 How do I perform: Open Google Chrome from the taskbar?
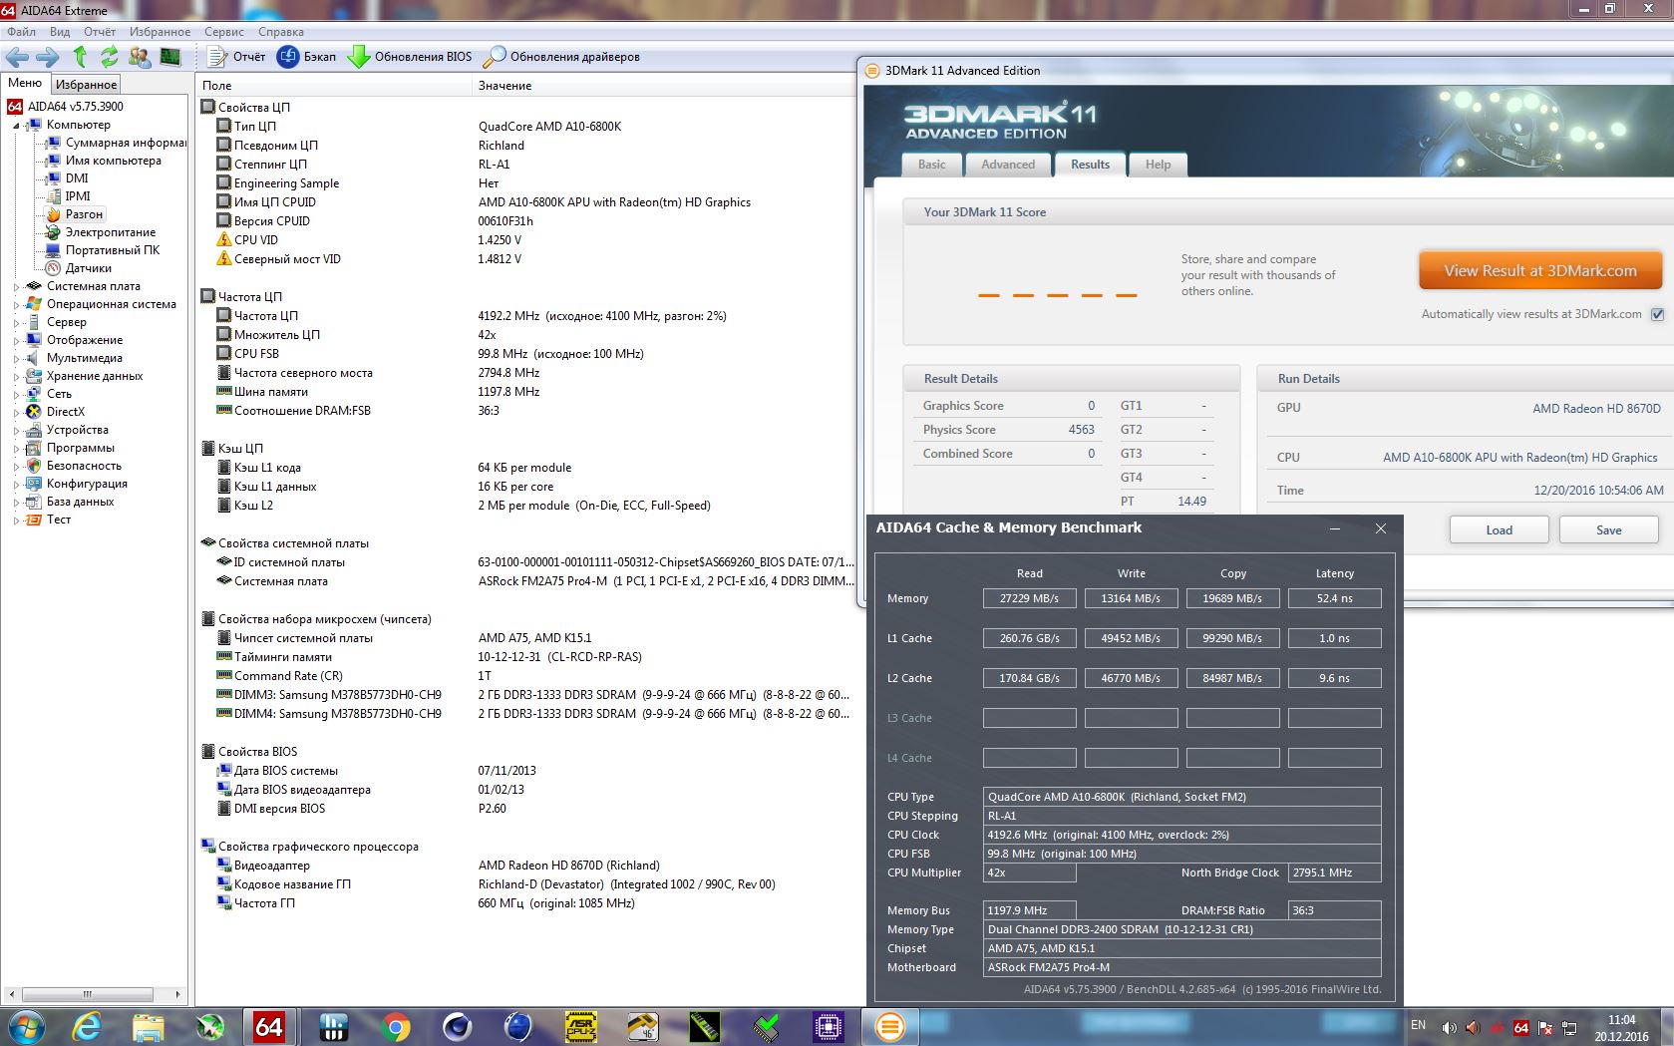pos(396,1026)
